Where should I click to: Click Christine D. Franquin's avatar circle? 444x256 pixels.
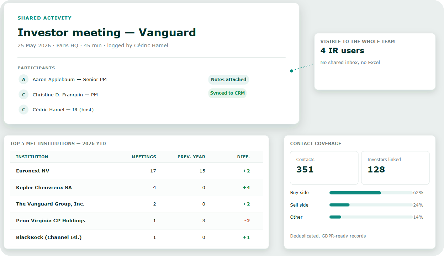[23, 95]
